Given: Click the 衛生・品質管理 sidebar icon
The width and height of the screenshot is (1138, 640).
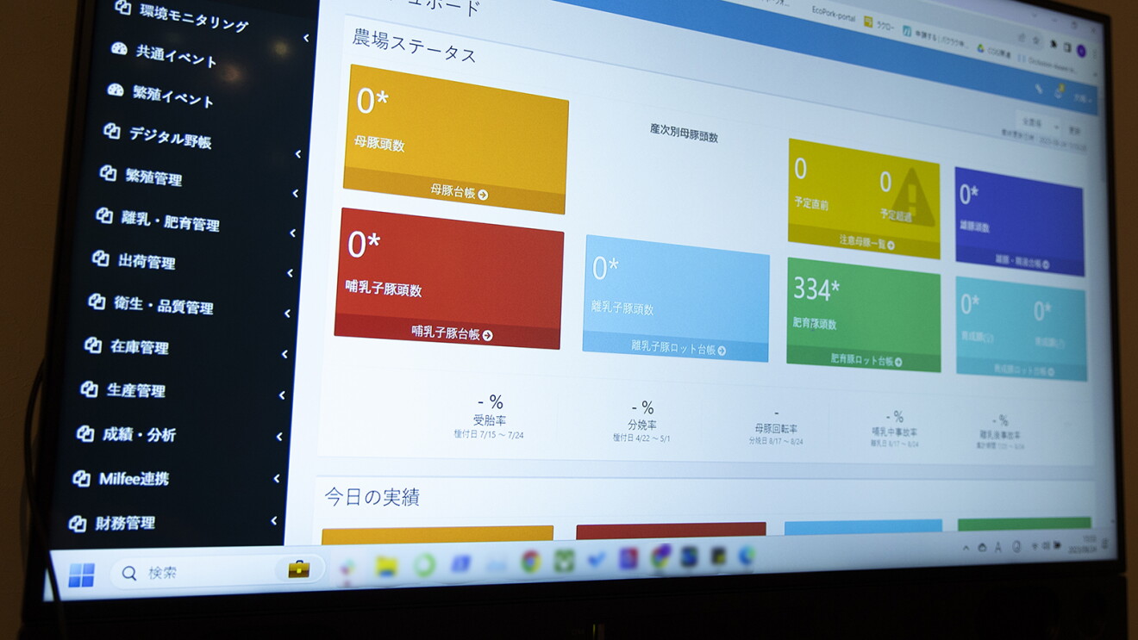Looking at the screenshot, I should (x=97, y=301).
